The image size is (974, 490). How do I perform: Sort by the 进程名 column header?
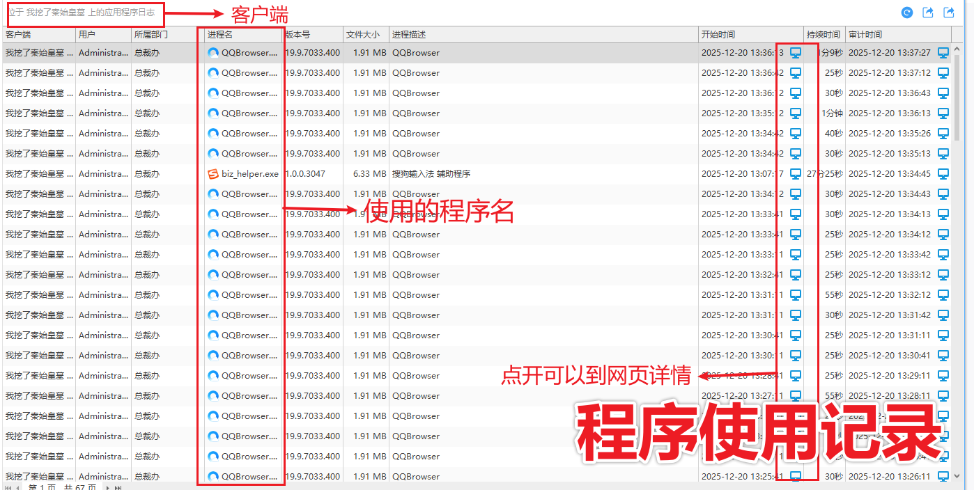coord(242,34)
